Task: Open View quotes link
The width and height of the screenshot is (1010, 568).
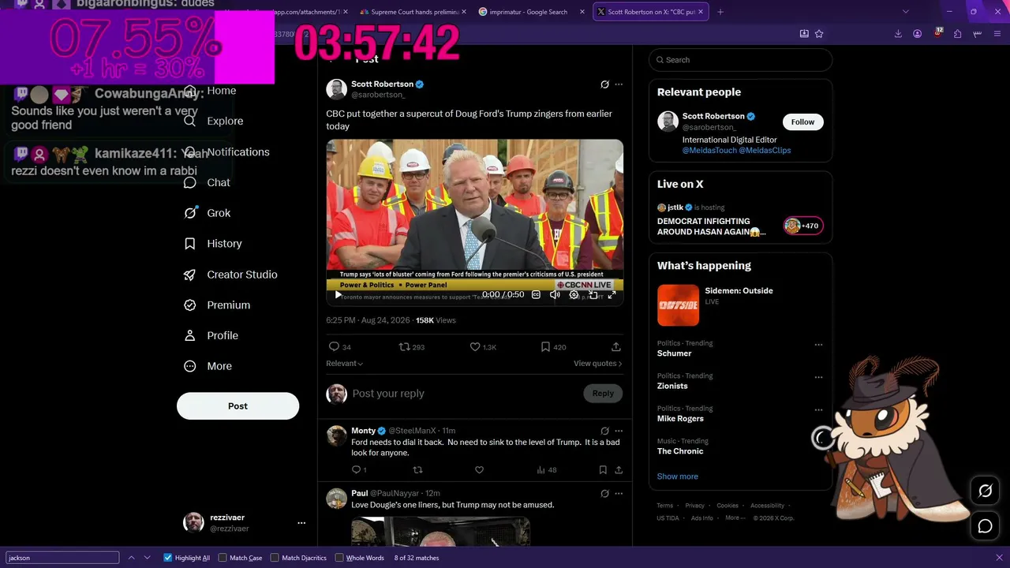Action: pos(598,364)
